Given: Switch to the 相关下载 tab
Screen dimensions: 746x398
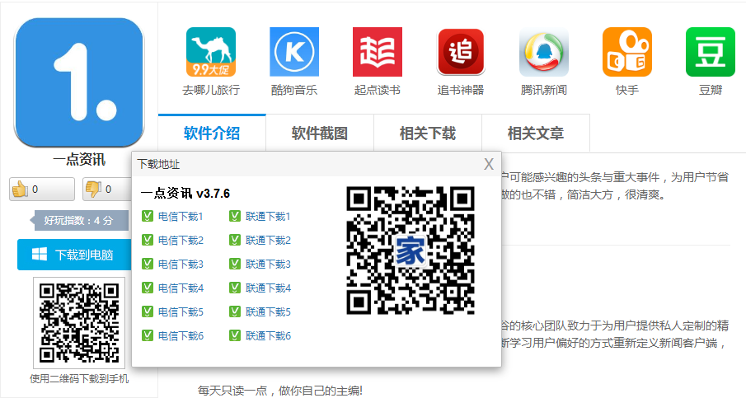Looking at the screenshot, I should 428,133.
